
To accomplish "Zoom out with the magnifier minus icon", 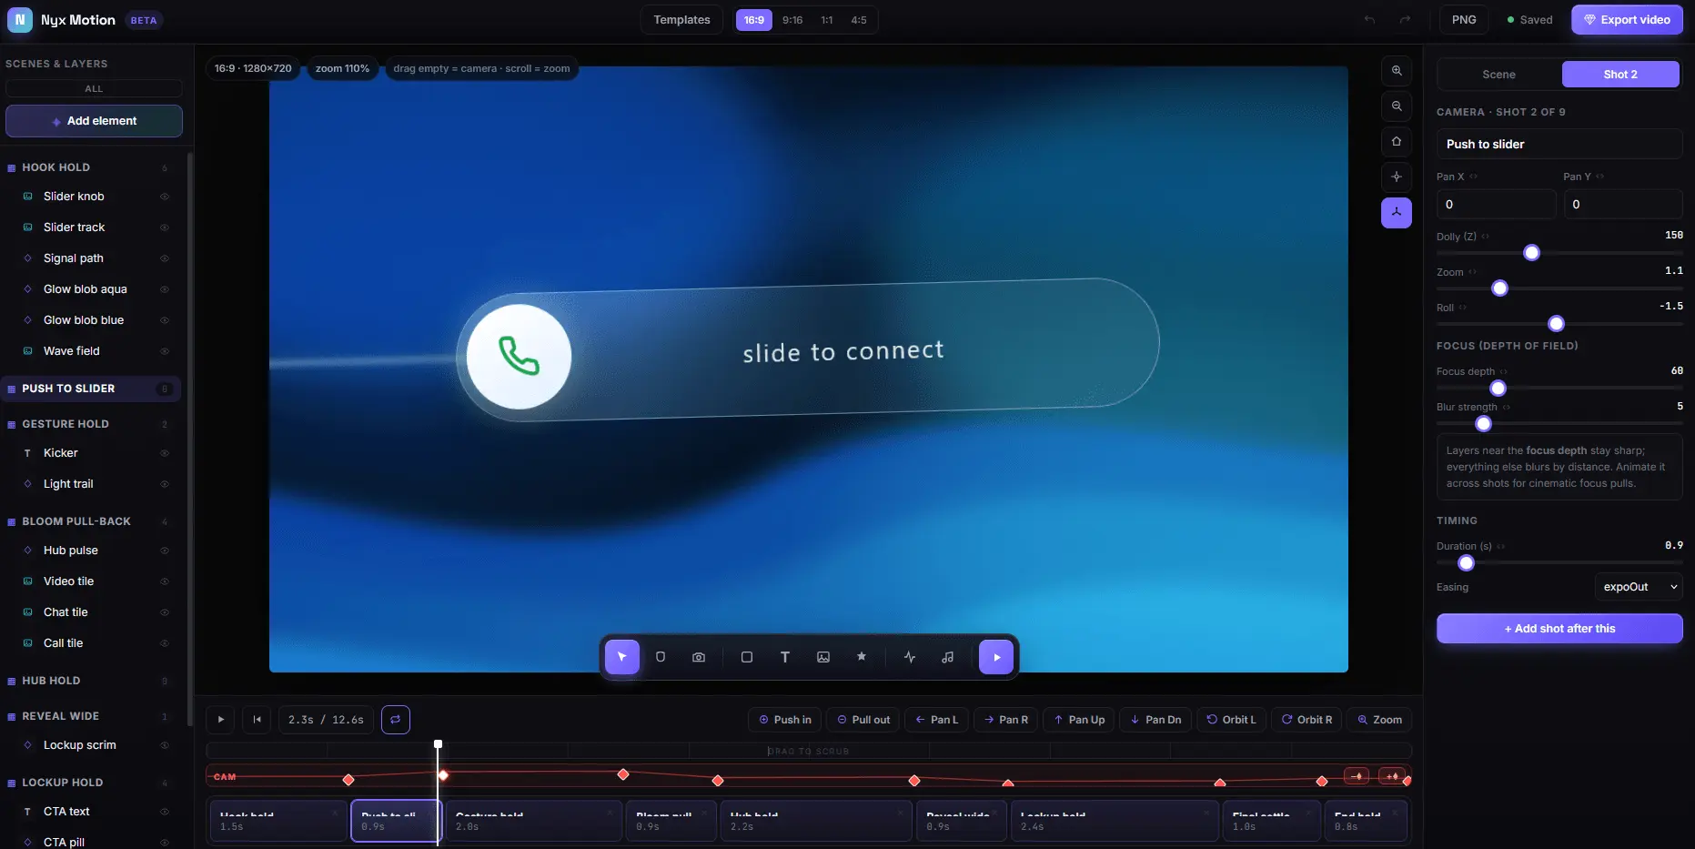I will coord(1397,106).
